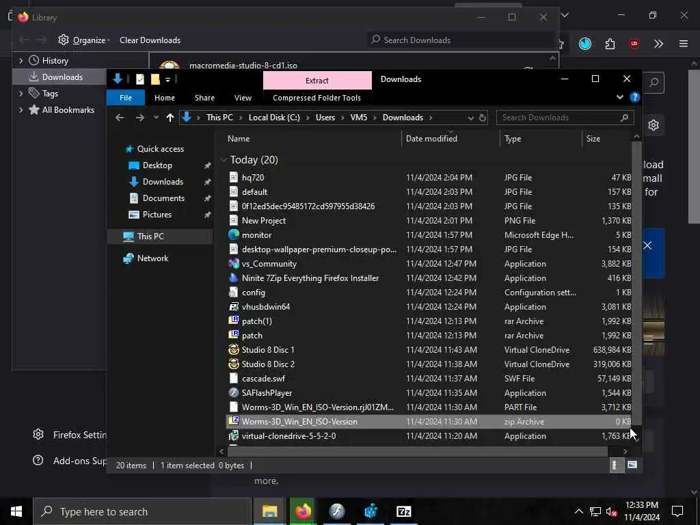The height and width of the screenshot is (525, 700).
Task: Open recent locations dropdown arrow
Action: [x=156, y=118]
